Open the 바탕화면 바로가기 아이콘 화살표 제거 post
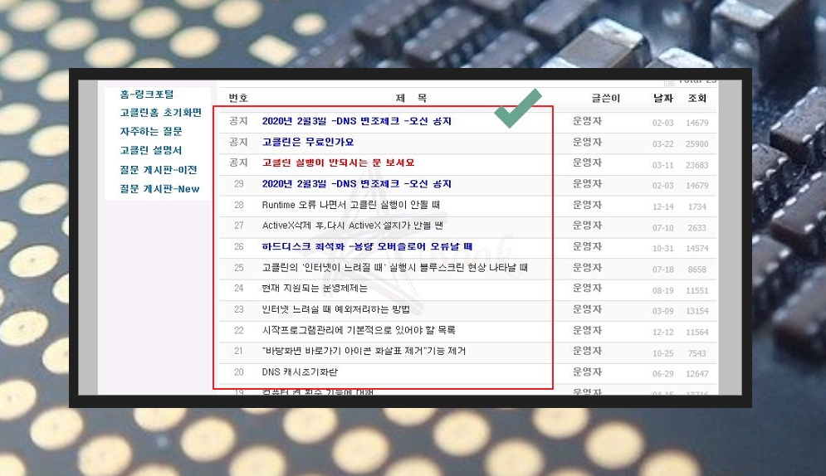The image size is (826, 476). [364, 351]
